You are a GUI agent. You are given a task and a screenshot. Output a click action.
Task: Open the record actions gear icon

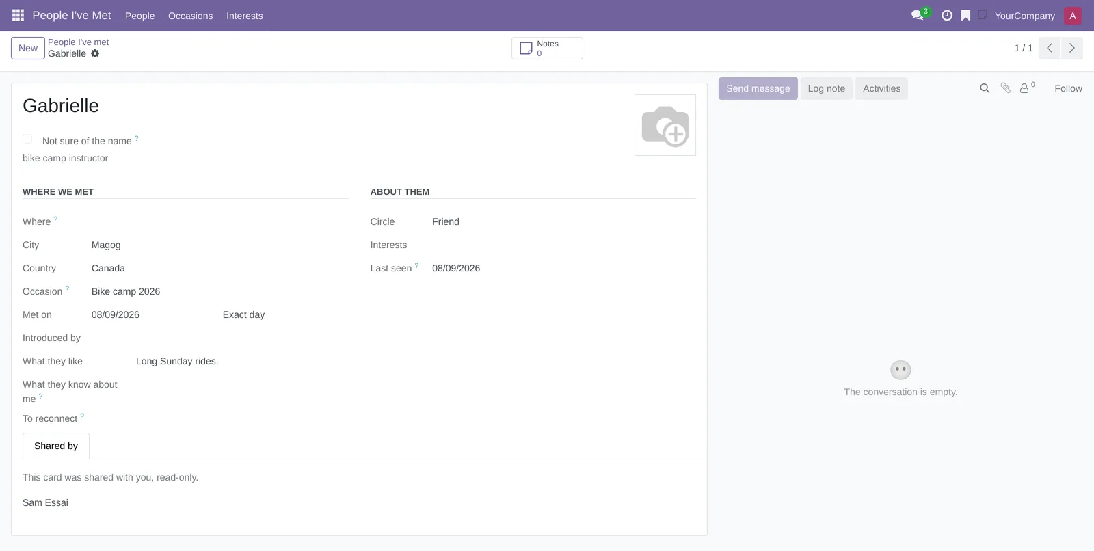coord(95,53)
